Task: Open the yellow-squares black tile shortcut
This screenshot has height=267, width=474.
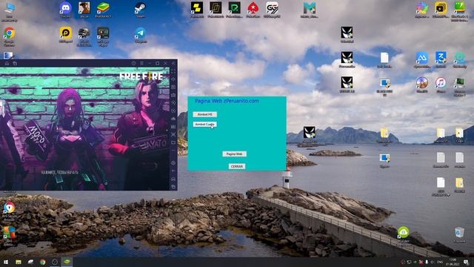Action: [197, 10]
